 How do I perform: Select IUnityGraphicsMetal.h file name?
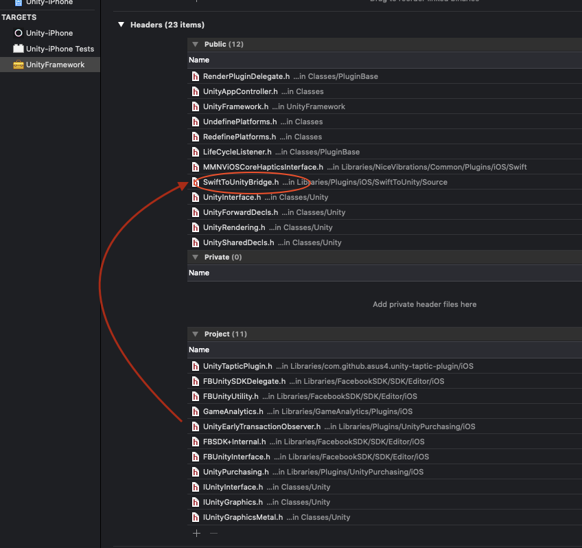click(x=243, y=517)
